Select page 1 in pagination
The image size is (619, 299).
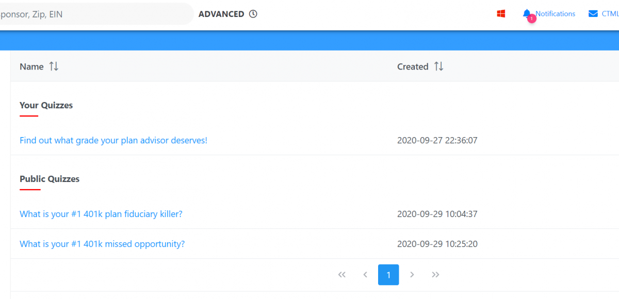pos(388,275)
